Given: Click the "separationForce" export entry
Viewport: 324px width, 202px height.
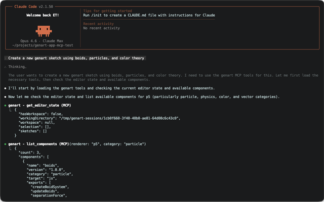Looking at the screenshot, I should (49, 195).
